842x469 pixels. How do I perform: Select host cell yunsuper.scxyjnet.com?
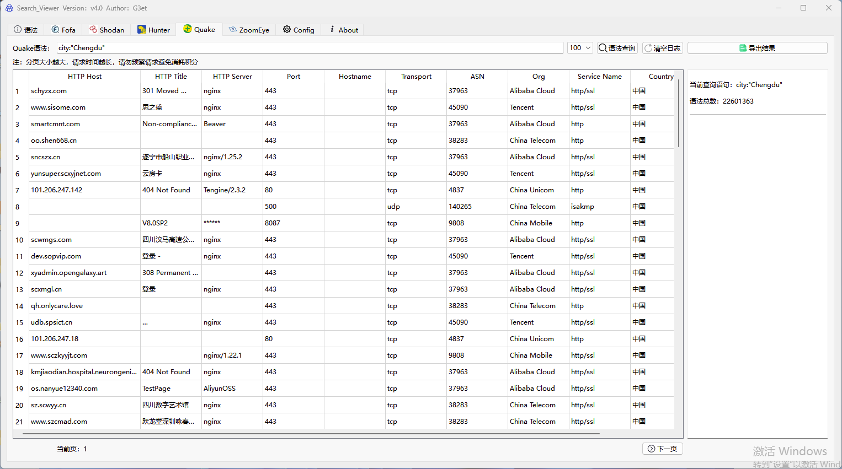point(84,174)
